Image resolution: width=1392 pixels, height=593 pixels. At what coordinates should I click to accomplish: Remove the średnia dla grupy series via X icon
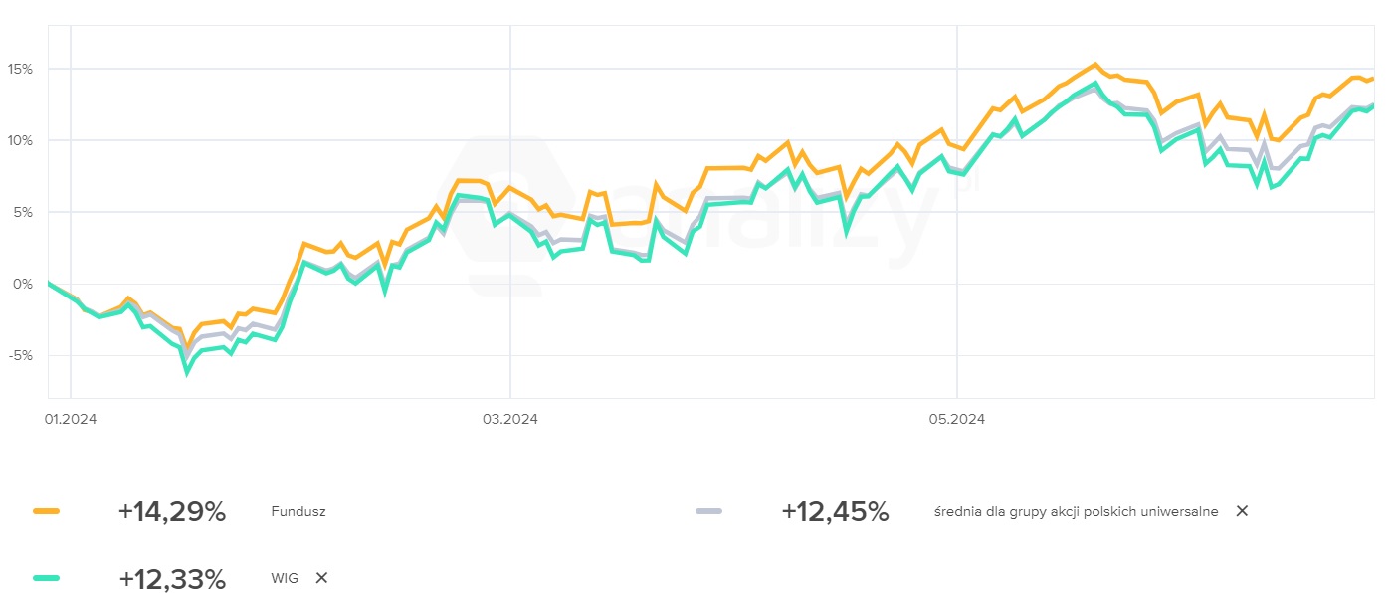(1242, 511)
